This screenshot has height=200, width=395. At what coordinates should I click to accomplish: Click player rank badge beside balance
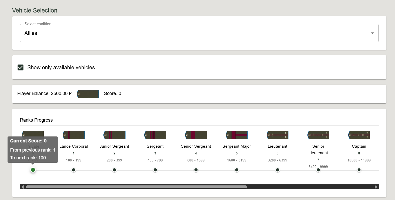pyautogui.click(x=88, y=94)
